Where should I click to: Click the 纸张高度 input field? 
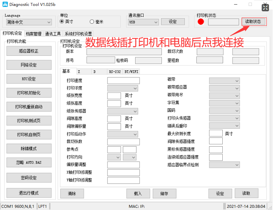(x=114, y=104)
